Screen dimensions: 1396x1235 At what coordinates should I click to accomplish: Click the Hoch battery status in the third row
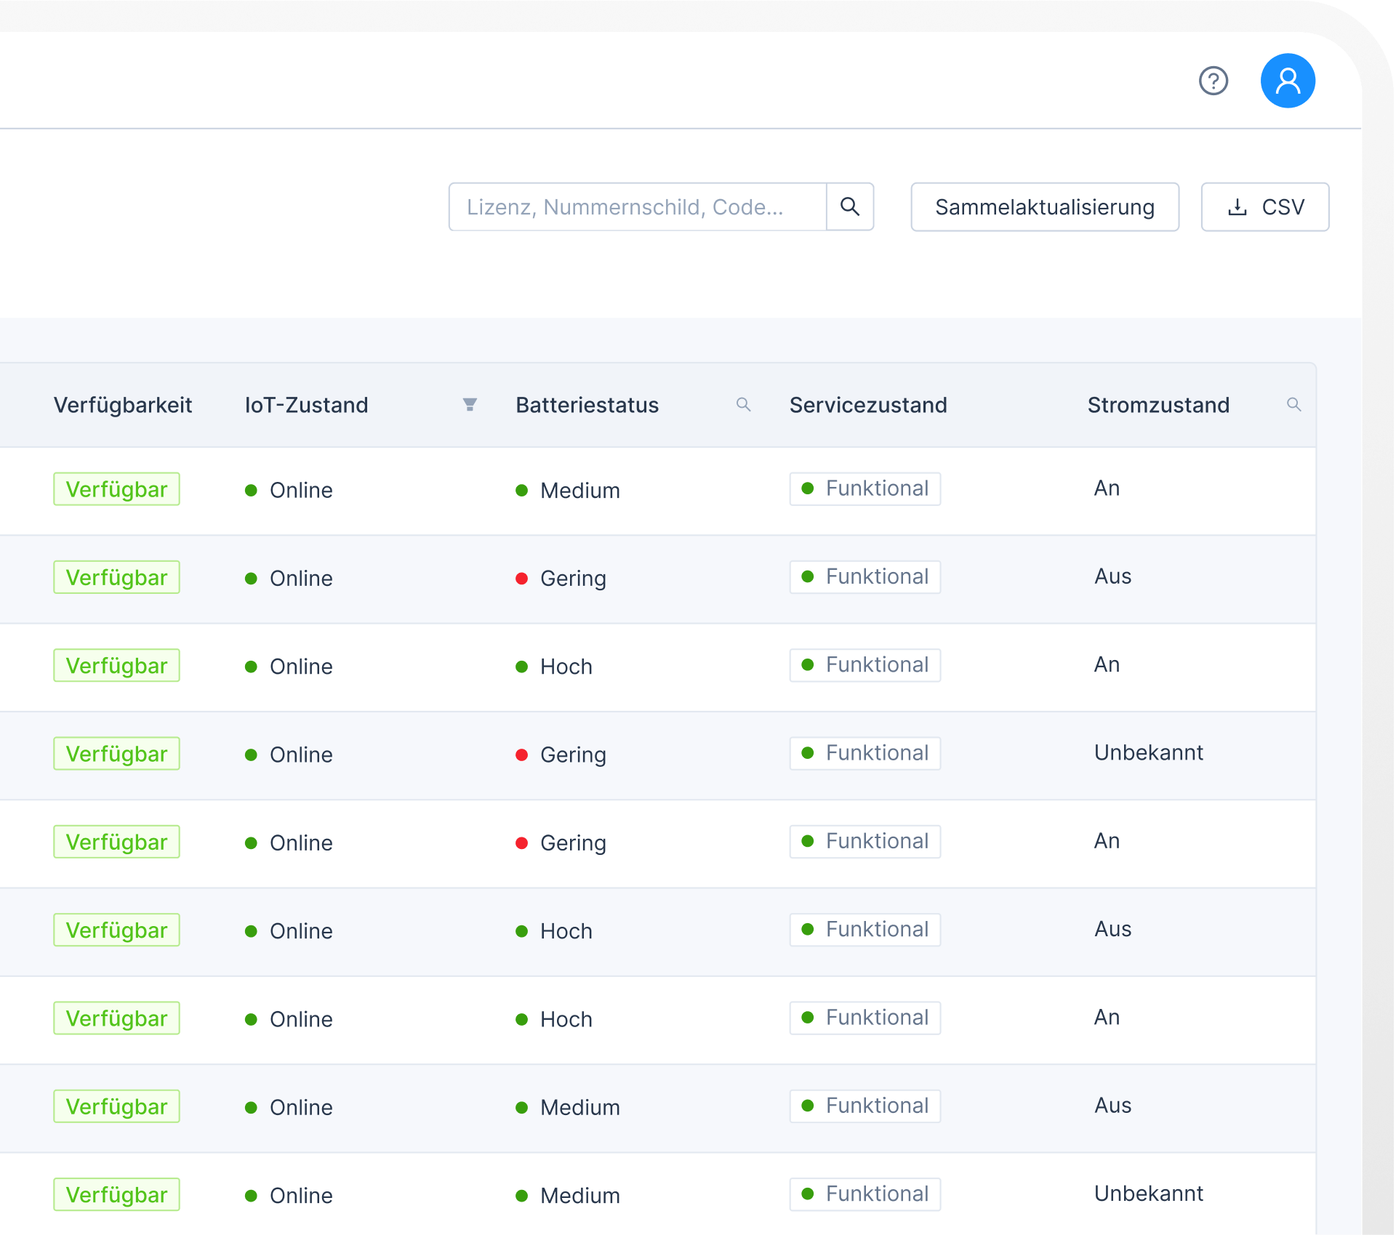pos(565,667)
